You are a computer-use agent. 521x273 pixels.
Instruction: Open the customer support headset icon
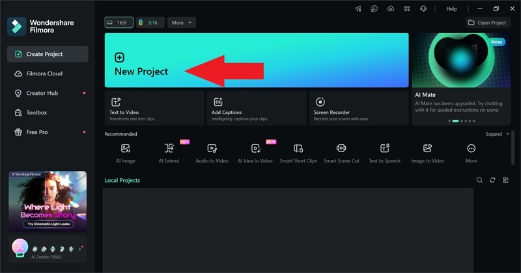pyautogui.click(x=423, y=9)
